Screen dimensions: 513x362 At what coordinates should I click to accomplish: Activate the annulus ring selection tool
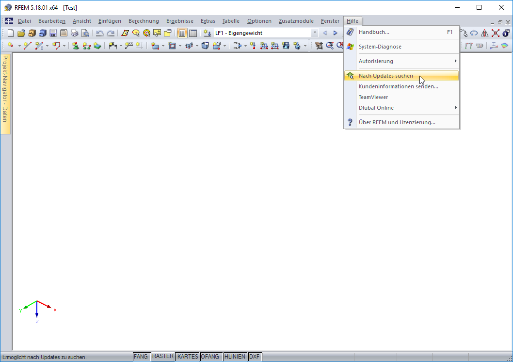pos(146,33)
